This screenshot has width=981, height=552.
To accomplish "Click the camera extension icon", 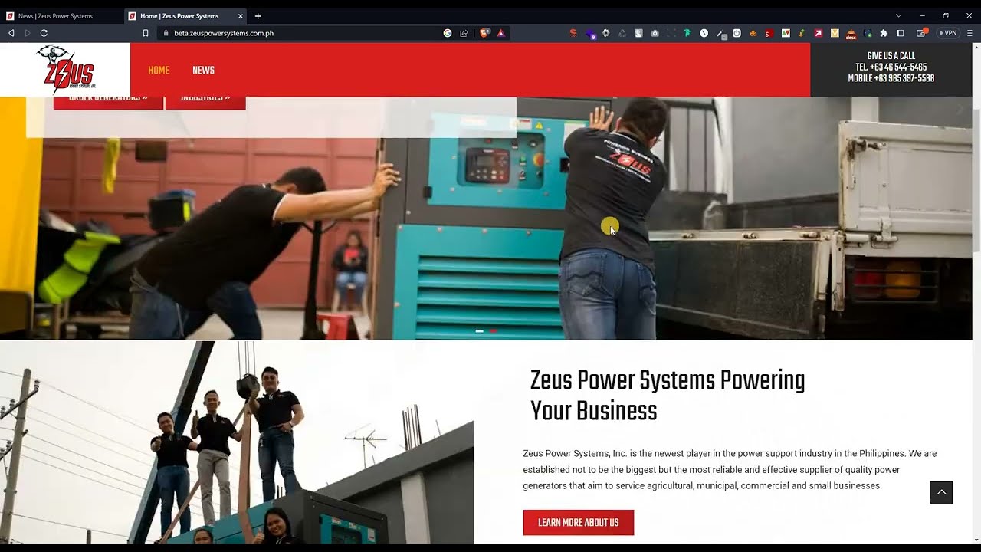I will click(655, 33).
